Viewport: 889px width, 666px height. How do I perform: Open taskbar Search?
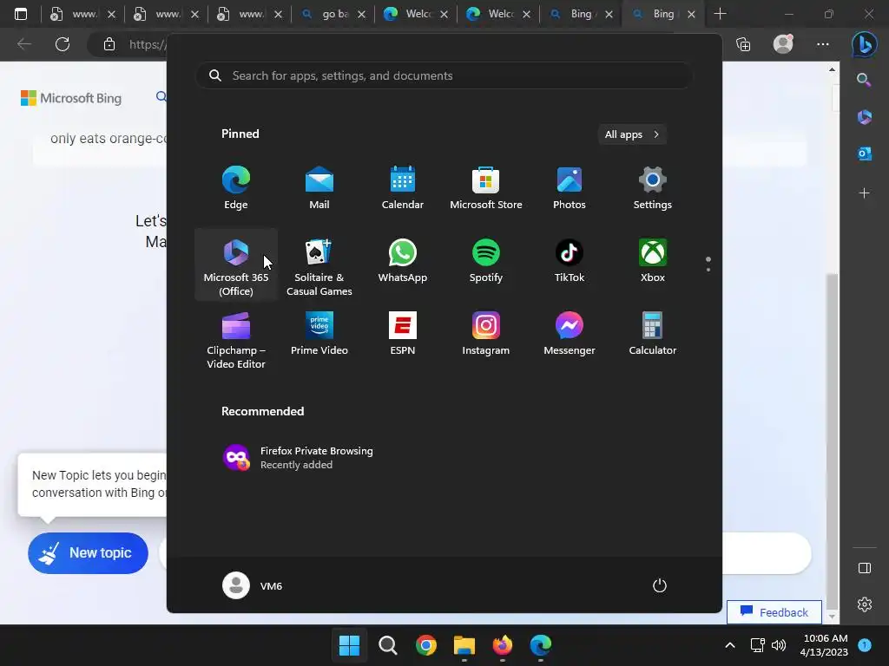pyautogui.click(x=388, y=645)
